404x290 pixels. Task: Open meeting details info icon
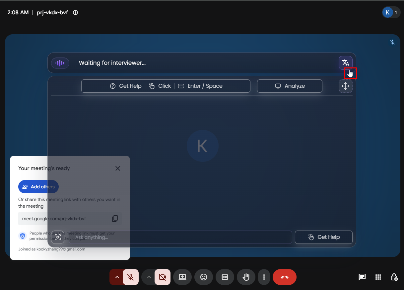75,13
